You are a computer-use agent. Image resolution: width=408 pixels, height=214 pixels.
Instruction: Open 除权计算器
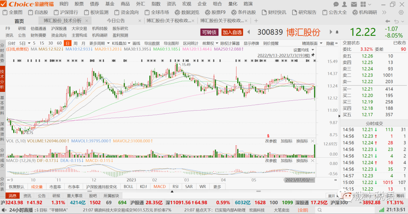click(230, 43)
